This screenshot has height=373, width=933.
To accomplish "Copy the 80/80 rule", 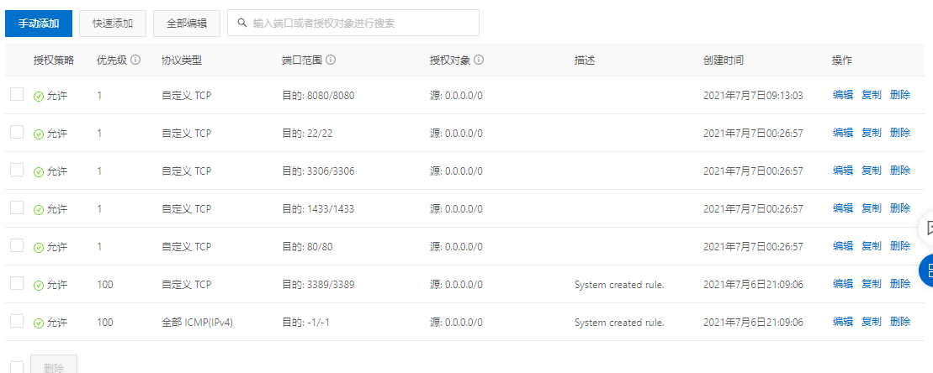I will click(871, 246).
